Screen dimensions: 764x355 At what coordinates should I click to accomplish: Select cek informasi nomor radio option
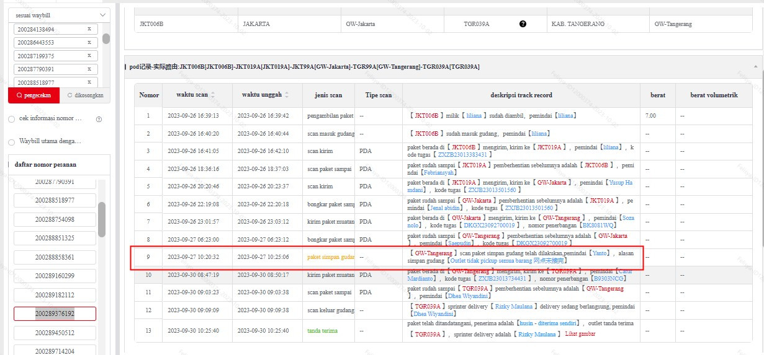pyautogui.click(x=11, y=119)
